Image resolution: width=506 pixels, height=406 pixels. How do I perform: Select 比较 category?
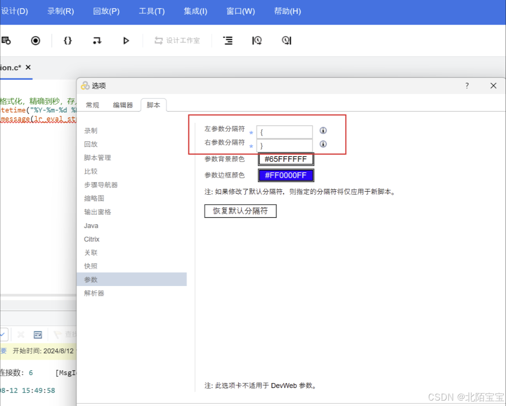pos(91,171)
